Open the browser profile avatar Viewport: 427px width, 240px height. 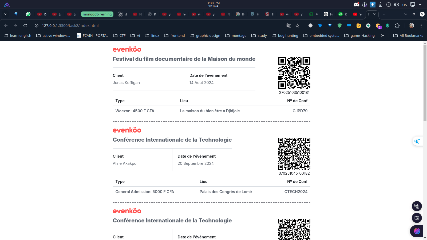412,26
